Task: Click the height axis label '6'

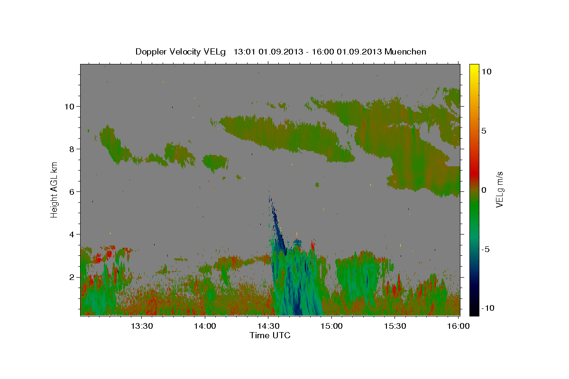Action: coord(72,192)
